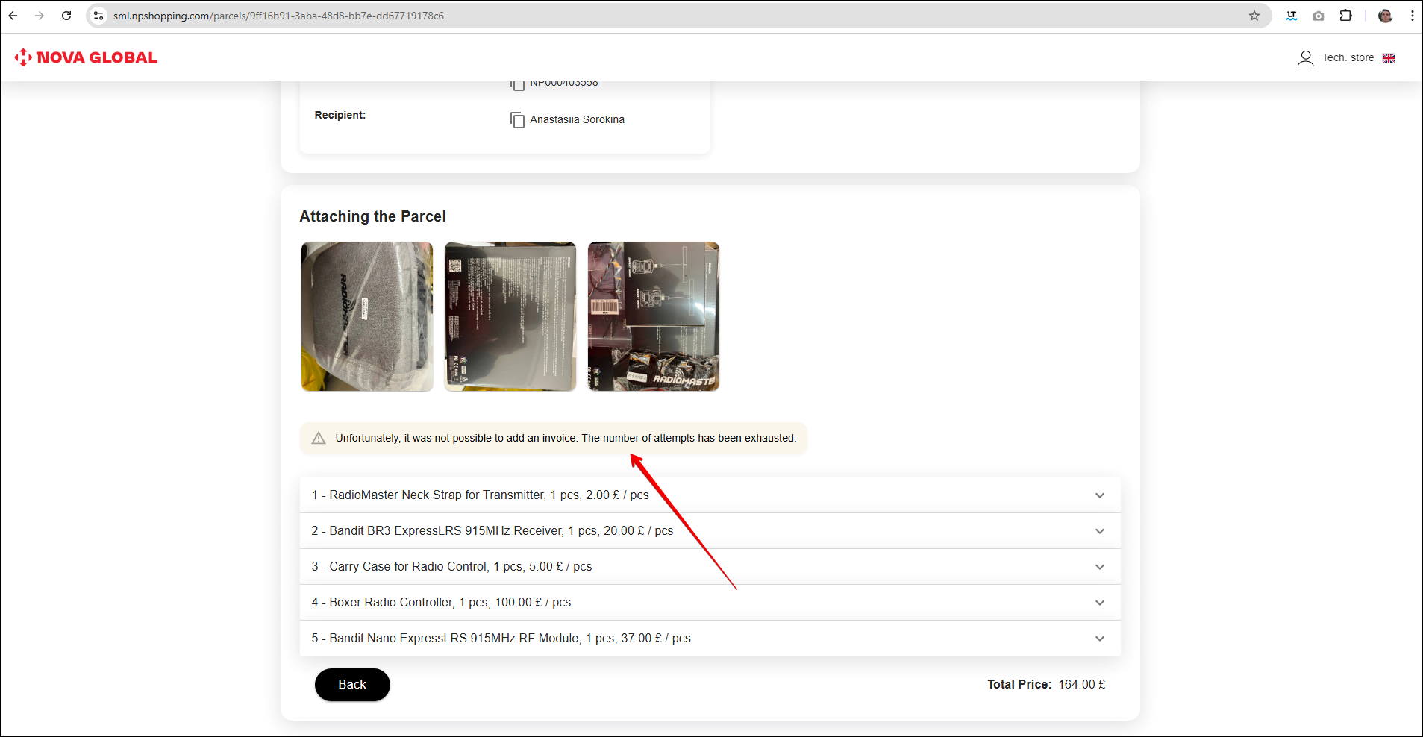This screenshot has height=737, width=1423.
Task: Expand the RadioMaster Neck Strap item
Action: pos(1099,495)
